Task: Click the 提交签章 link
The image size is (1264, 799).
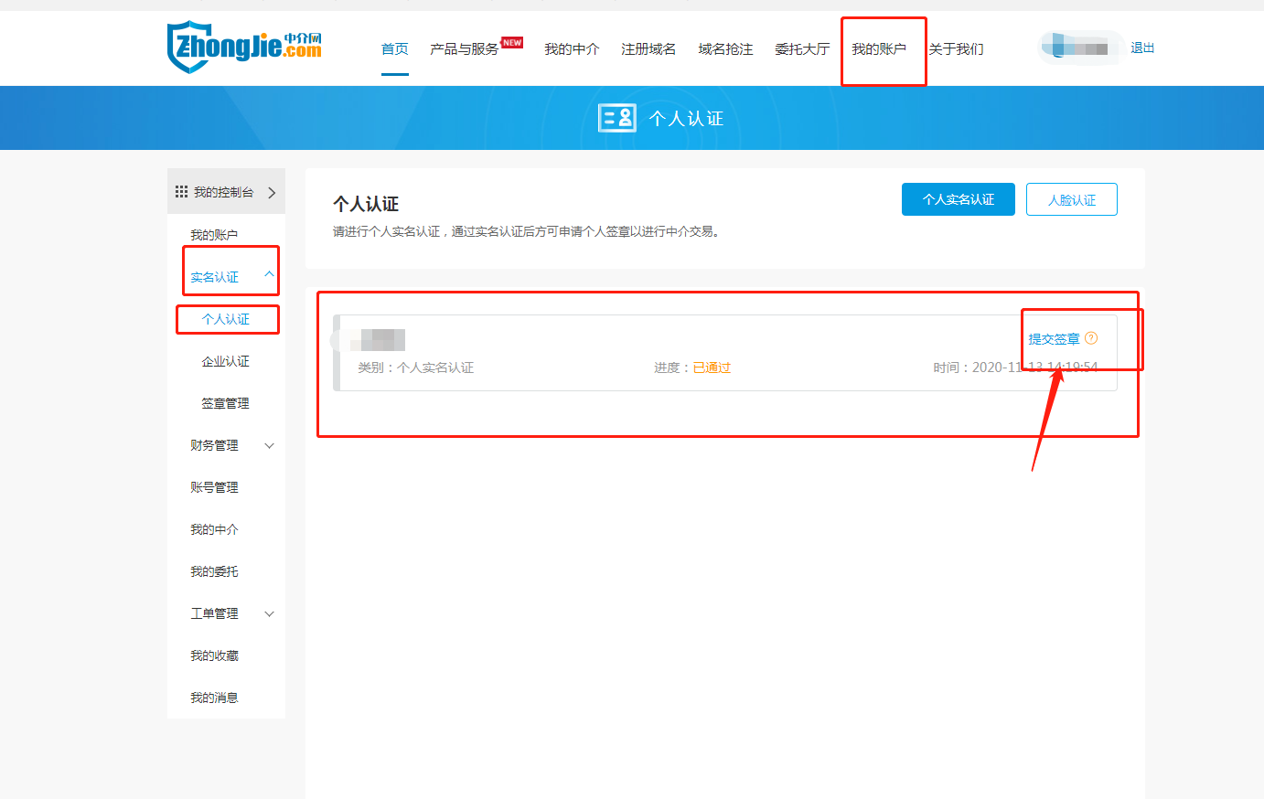Action: pos(1054,339)
